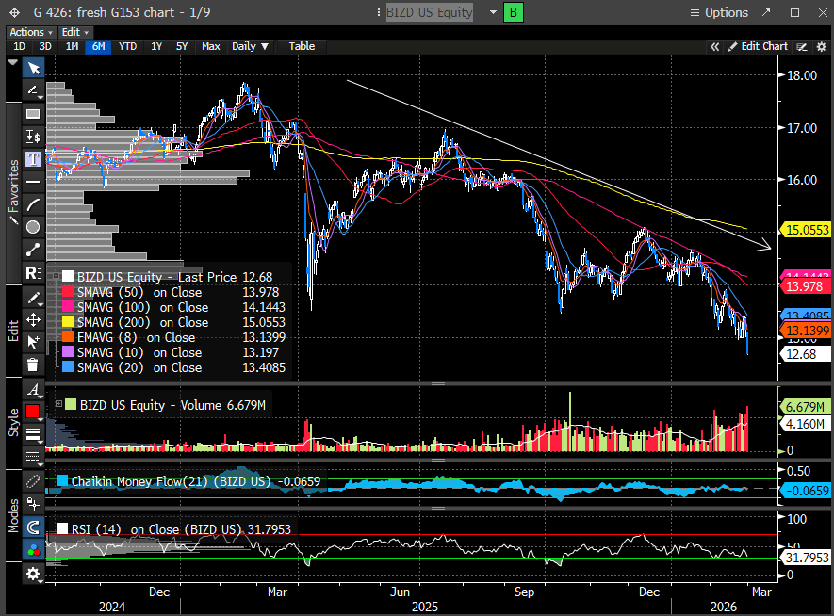The width and height of the screenshot is (834, 616).
Task: Click the trash delete icon
Action: click(33, 365)
